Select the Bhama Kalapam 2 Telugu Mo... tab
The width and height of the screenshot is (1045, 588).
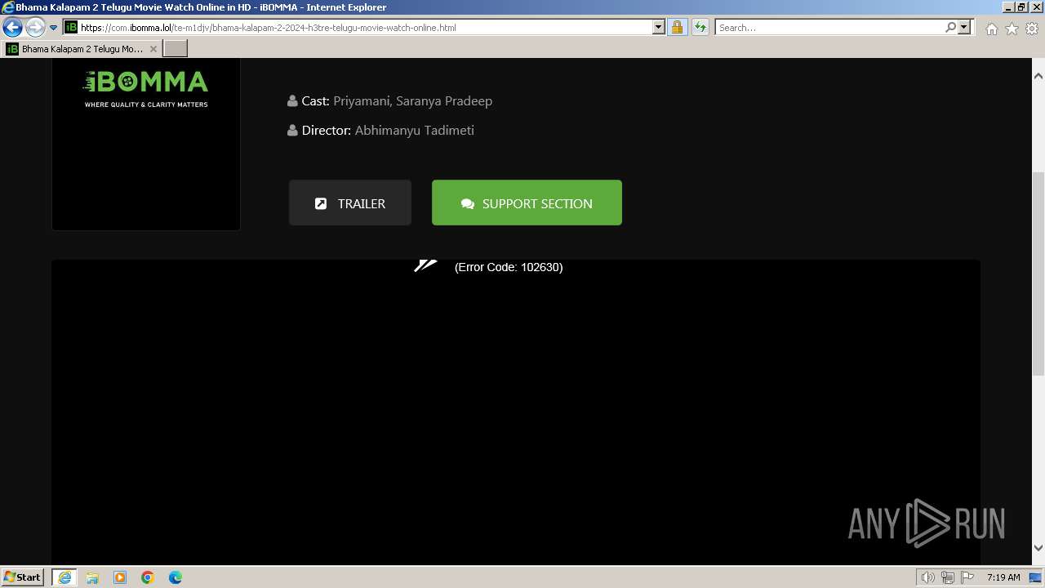[82, 49]
